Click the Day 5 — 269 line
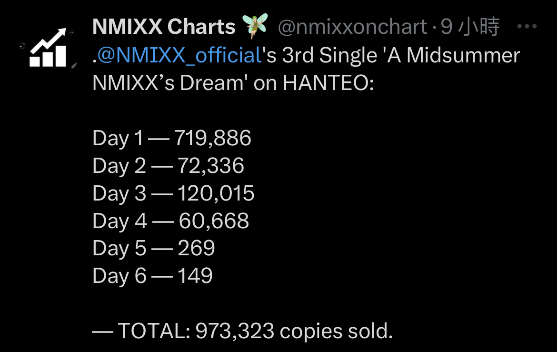The width and height of the screenshot is (557, 352). pos(154,248)
